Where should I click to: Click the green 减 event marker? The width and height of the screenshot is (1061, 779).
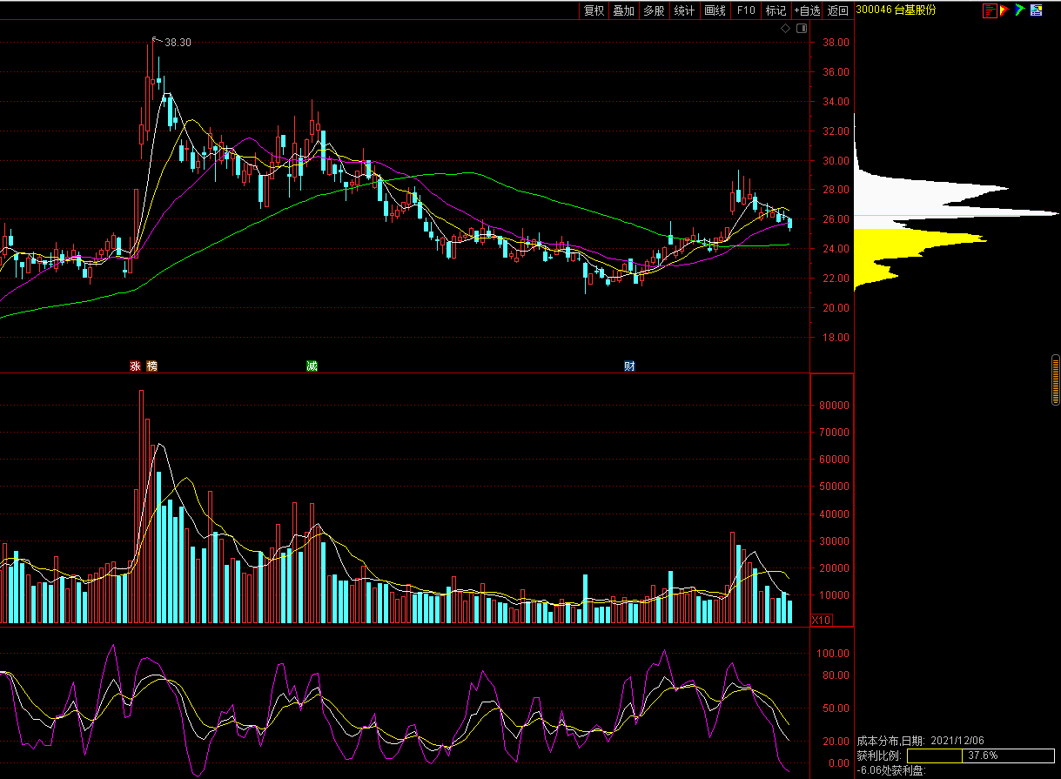click(x=312, y=366)
